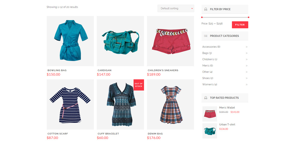Open the Women's (4) category
This screenshot has height=141, width=294.
(210, 84)
